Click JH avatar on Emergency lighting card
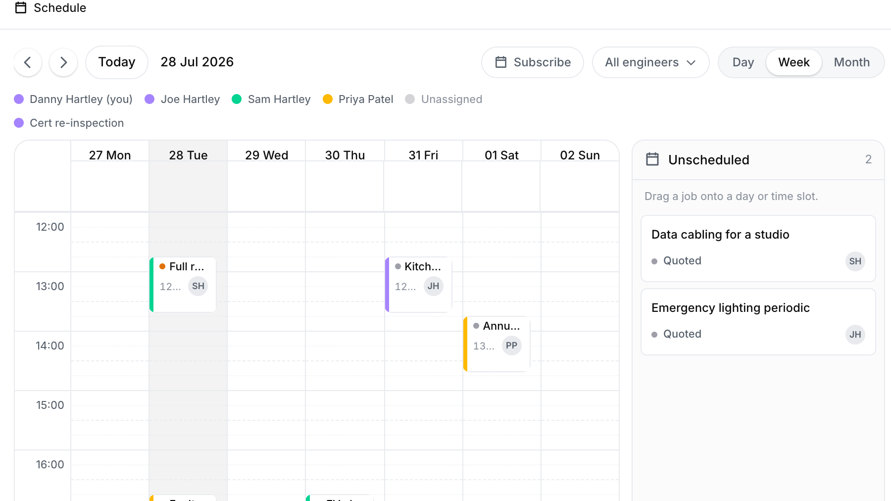This screenshot has height=501, width=891. (x=855, y=335)
